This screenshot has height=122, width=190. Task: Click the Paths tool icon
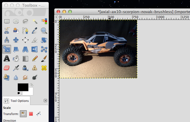coord(25,30)
